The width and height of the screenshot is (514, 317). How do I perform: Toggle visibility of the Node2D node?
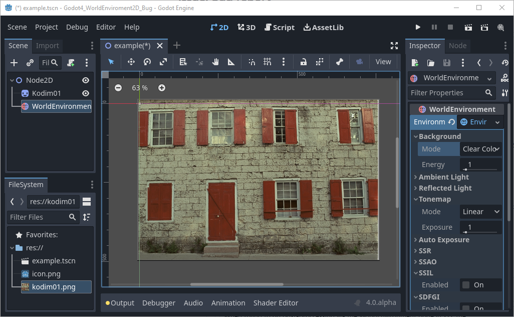click(85, 80)
